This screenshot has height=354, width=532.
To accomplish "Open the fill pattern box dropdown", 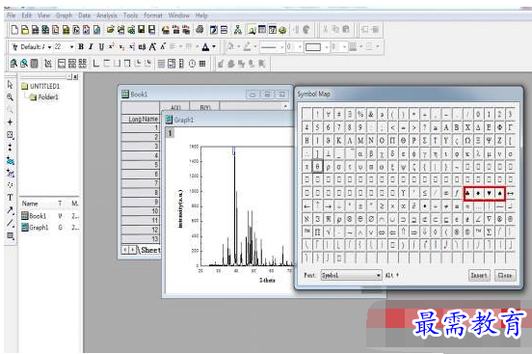I will click(327, 47).
